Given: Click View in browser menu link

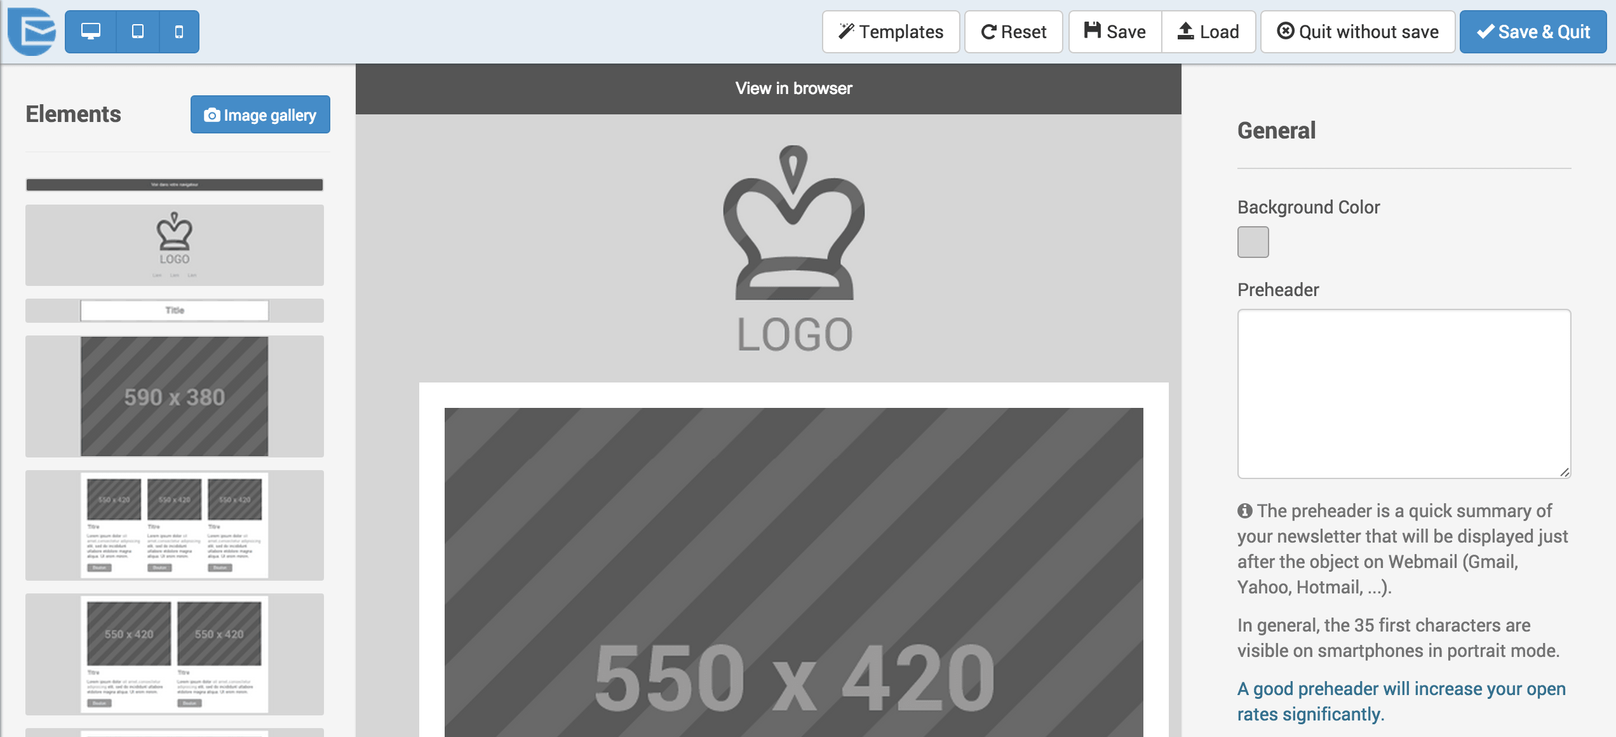Looking at the screenshot, I should (793, 89).
